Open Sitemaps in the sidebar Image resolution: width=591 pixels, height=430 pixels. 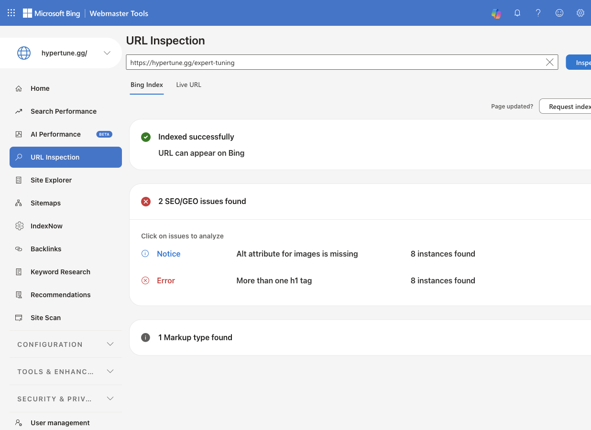[x=66, y=203]
